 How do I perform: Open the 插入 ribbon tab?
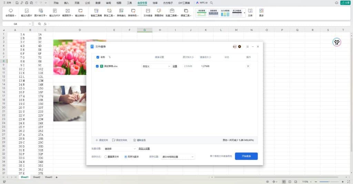point(67,3)
